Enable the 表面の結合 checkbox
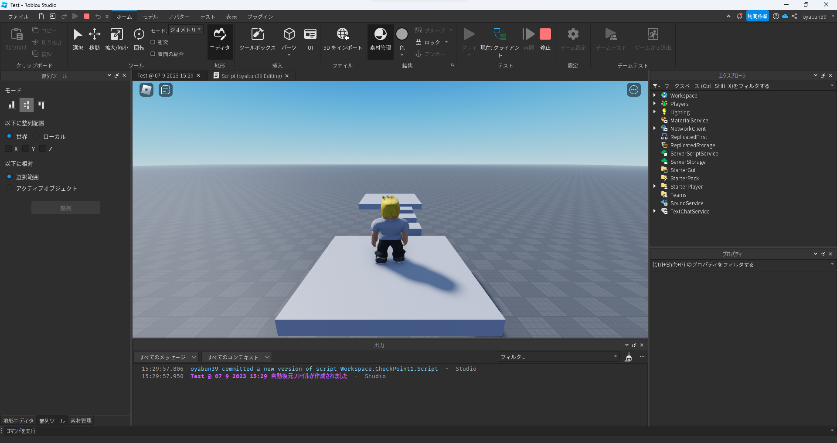This screenshot has width=837, height=443. (x=153, y=54)
